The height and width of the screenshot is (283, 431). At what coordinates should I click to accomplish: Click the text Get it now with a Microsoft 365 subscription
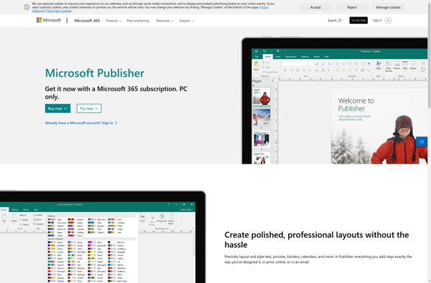(x=116, y=93)
